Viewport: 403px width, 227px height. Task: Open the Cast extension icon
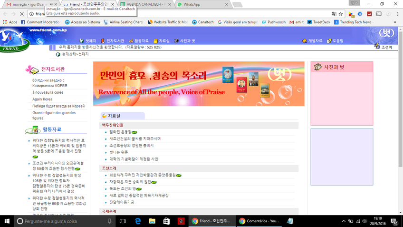(379, 14)
